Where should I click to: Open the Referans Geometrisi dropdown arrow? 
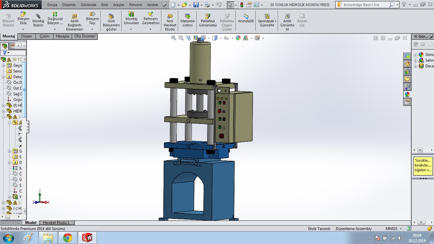151,30
